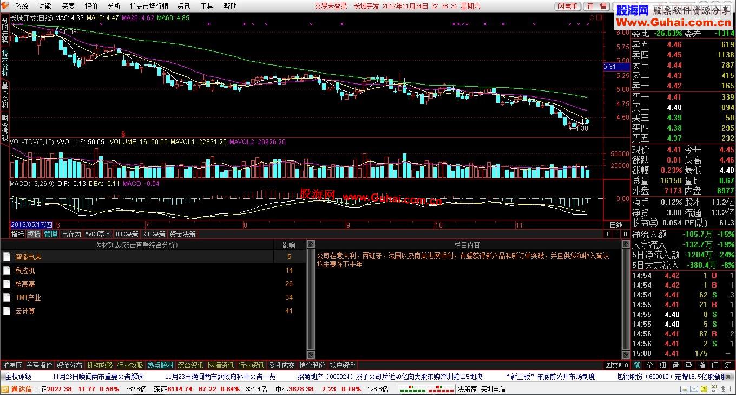Open the 系统 menu

[x=22, y=6]
